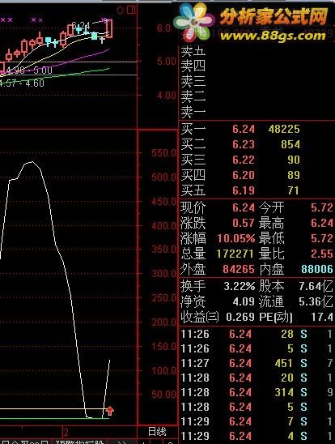Click the 4.57 - 4.60 price range label
This screenshot has height=444, width=335.
pyautogui.click(x=22, y=83)
